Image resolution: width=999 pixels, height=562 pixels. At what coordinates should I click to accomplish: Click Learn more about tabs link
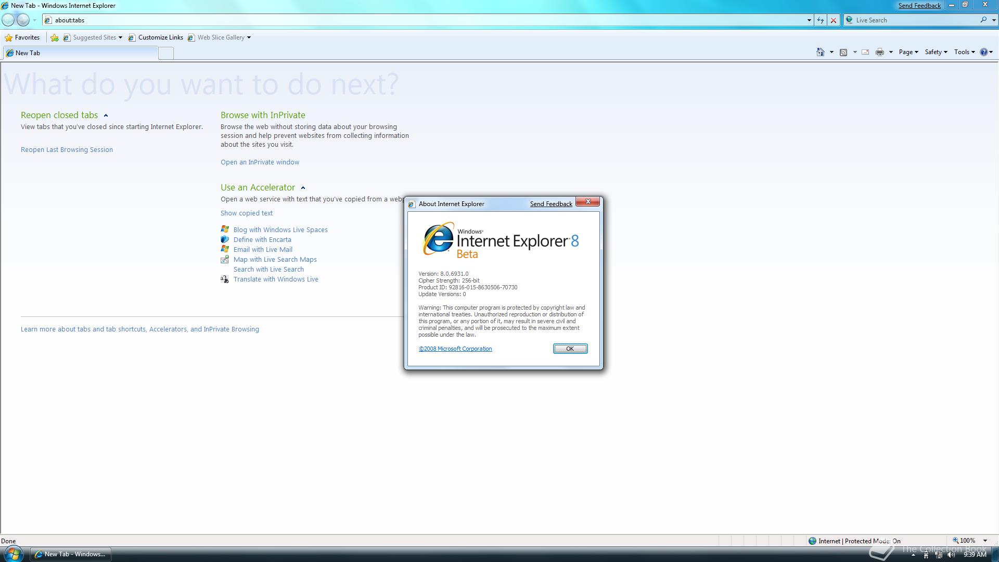[140, 329]
